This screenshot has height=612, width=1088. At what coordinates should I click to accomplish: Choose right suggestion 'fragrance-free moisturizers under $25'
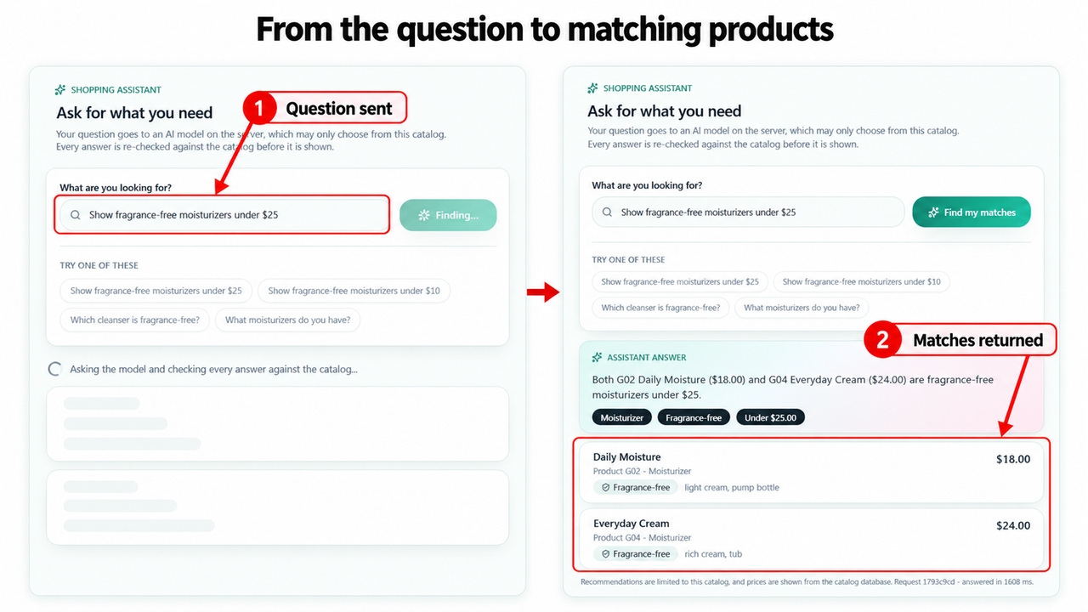tap(680, 281)
